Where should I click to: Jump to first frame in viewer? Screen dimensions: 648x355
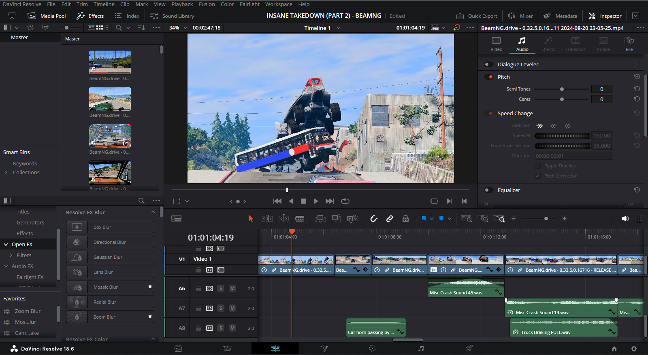click(x=277, y=201)
